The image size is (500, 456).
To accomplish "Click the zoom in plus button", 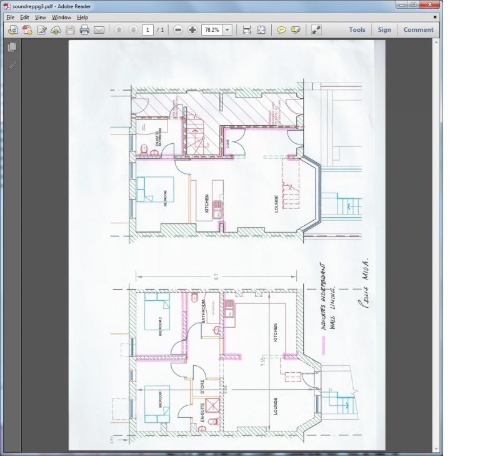I will point(192,30).
